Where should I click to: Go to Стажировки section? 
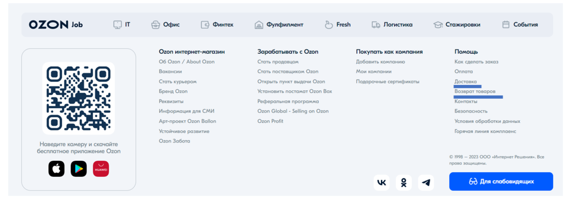click(457, 25)
